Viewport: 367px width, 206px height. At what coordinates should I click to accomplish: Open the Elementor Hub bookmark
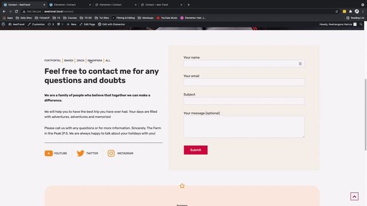click(x=193, y=18)
